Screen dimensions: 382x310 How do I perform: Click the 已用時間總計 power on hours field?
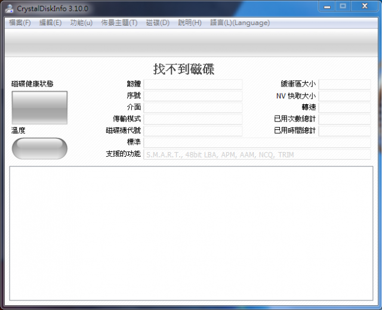pyautogui.click(x=344, y=131)
